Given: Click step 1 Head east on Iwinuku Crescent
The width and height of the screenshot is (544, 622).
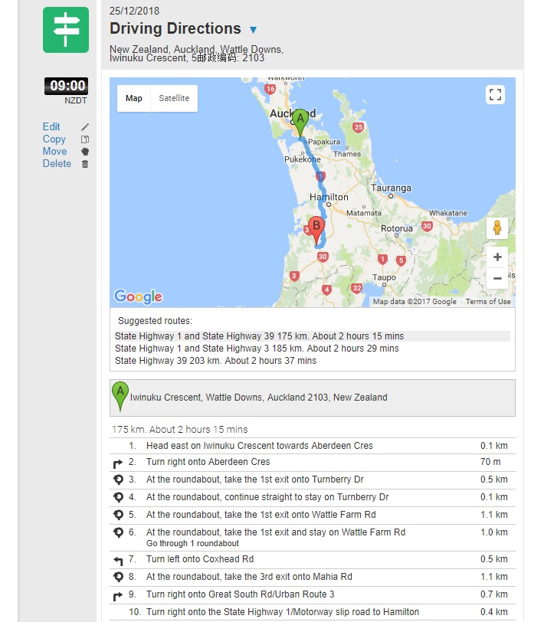Looking at the screenshot, I should (x=313, y=446).
